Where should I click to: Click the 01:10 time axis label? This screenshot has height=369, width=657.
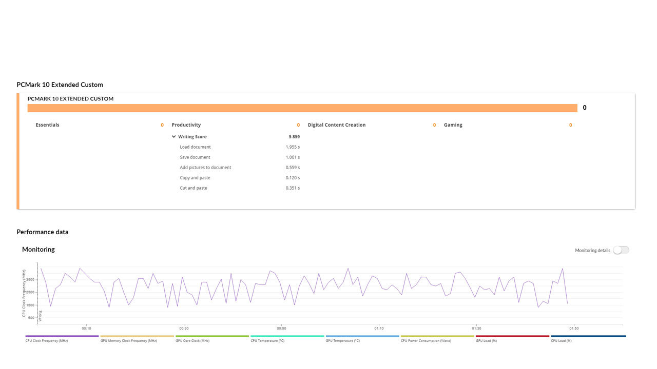(x=379, y=329)
